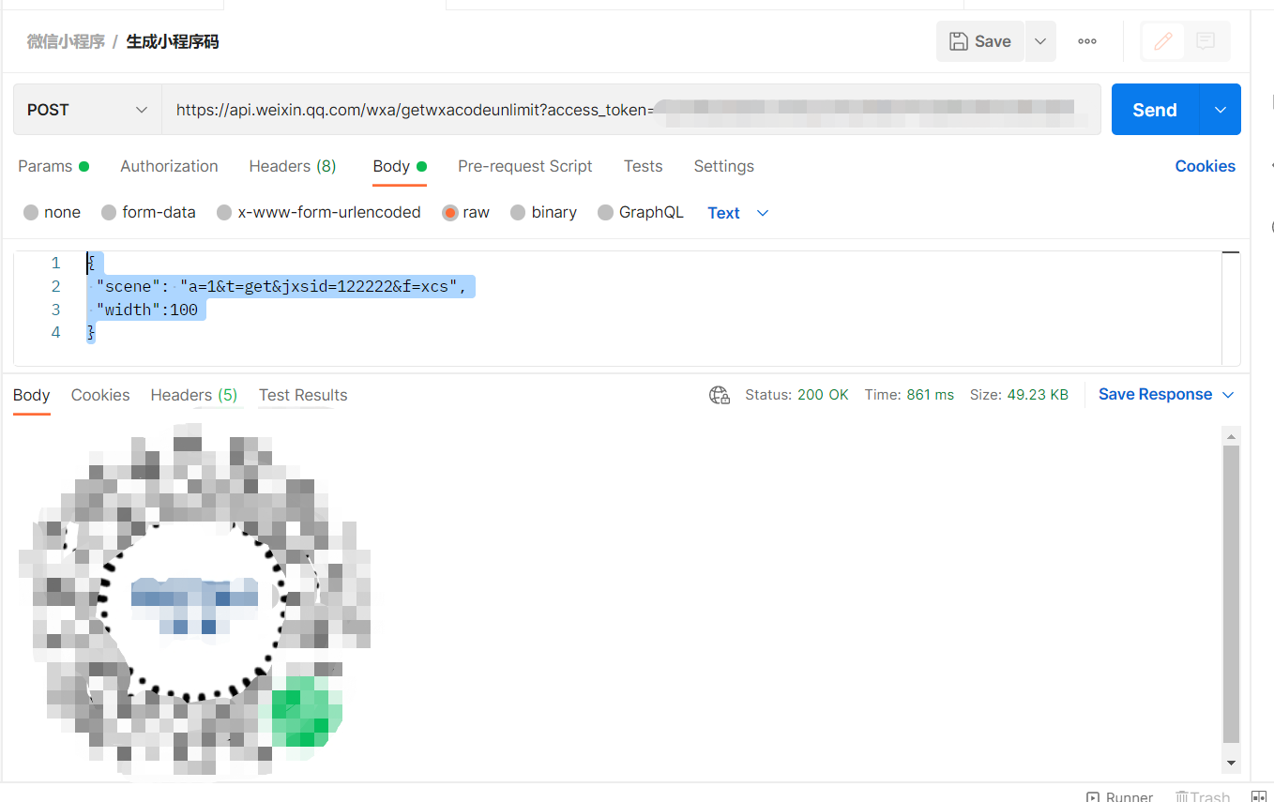Open the POST method dropdown
Viewport: 1274px width, 802px height.
tap(87, 110)
